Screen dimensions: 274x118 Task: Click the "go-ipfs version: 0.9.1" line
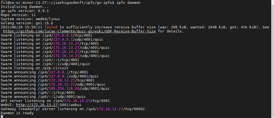25,11
